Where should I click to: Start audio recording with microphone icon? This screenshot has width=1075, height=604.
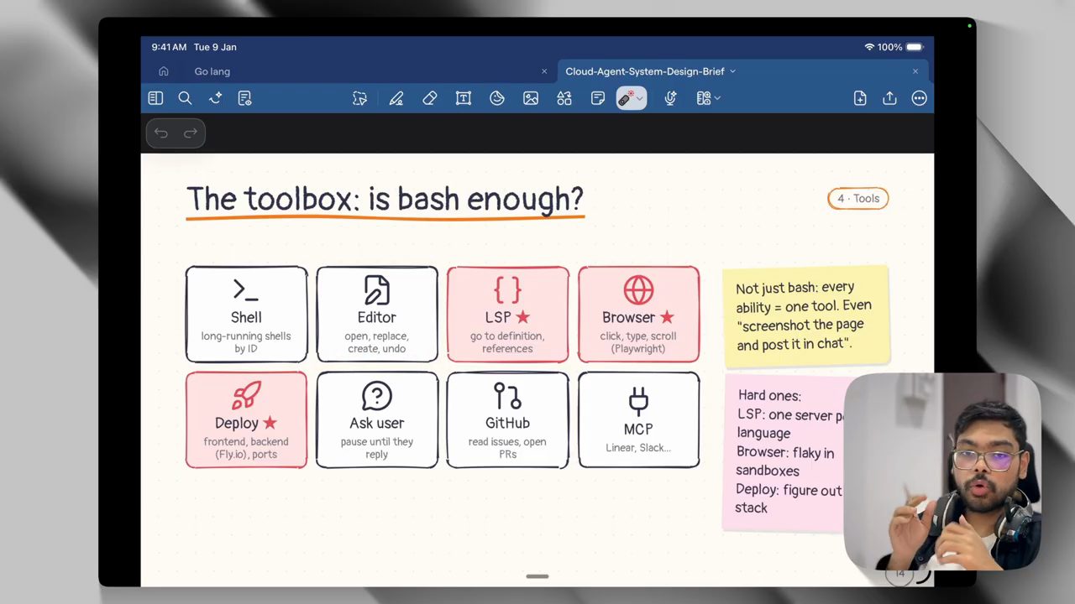(x=670, y=98)
